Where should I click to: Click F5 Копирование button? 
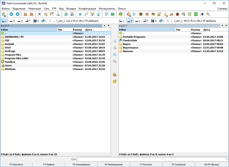point(81,164)
